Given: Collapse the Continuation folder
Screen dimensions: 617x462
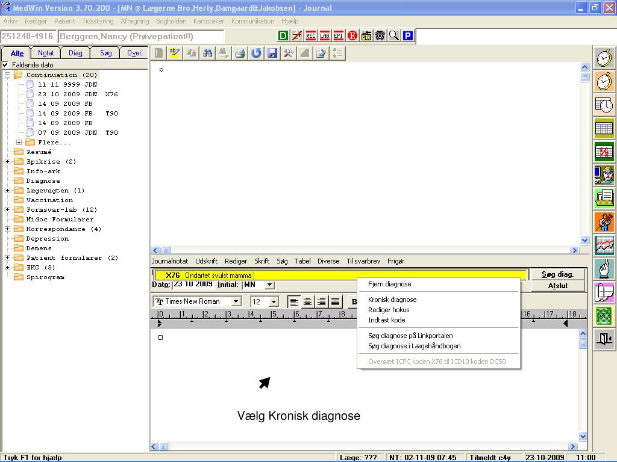Looking at the screenshot, I should (x=7, y=75).
